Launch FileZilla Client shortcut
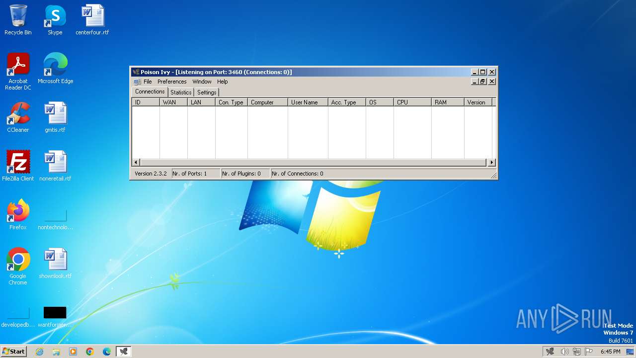Viewport: 636px width, 358px height. (x=18, y=166)
